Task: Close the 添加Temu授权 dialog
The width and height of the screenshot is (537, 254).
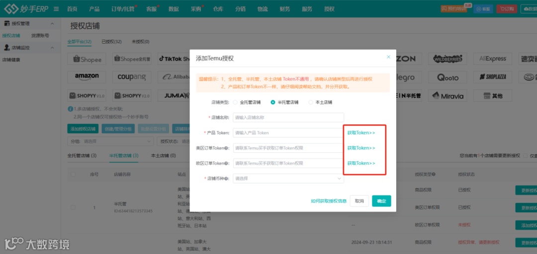Action: click(388, 57)
